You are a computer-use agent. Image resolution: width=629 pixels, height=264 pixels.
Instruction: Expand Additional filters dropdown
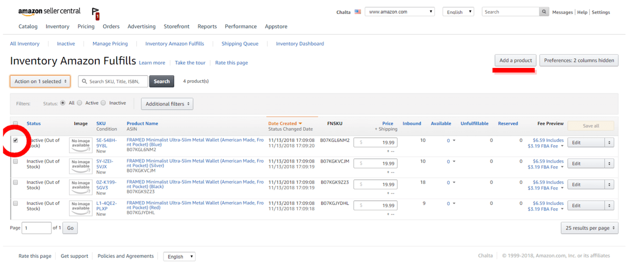pos(167,104)
